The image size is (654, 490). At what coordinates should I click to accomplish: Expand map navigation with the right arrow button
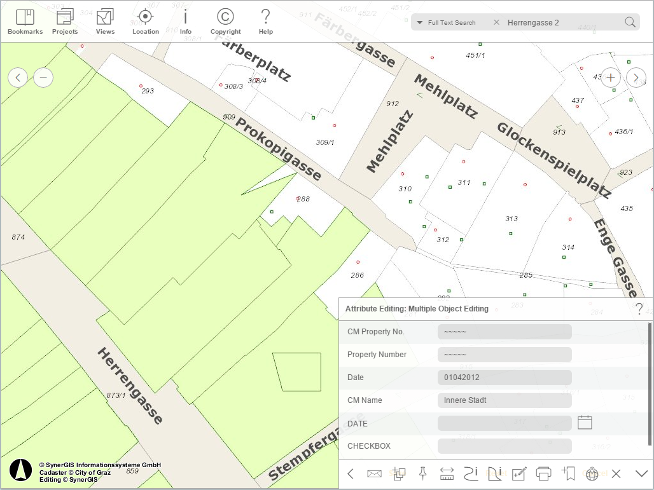coord(636,77)
